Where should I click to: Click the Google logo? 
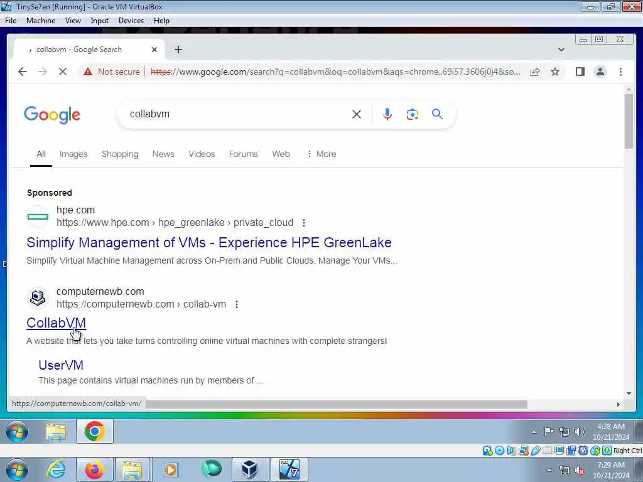[52, 115]
